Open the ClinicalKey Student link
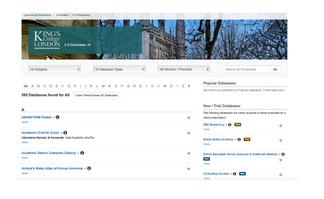Image resolution: width=324 pixels, height=199 pixels. click(216, 174)
